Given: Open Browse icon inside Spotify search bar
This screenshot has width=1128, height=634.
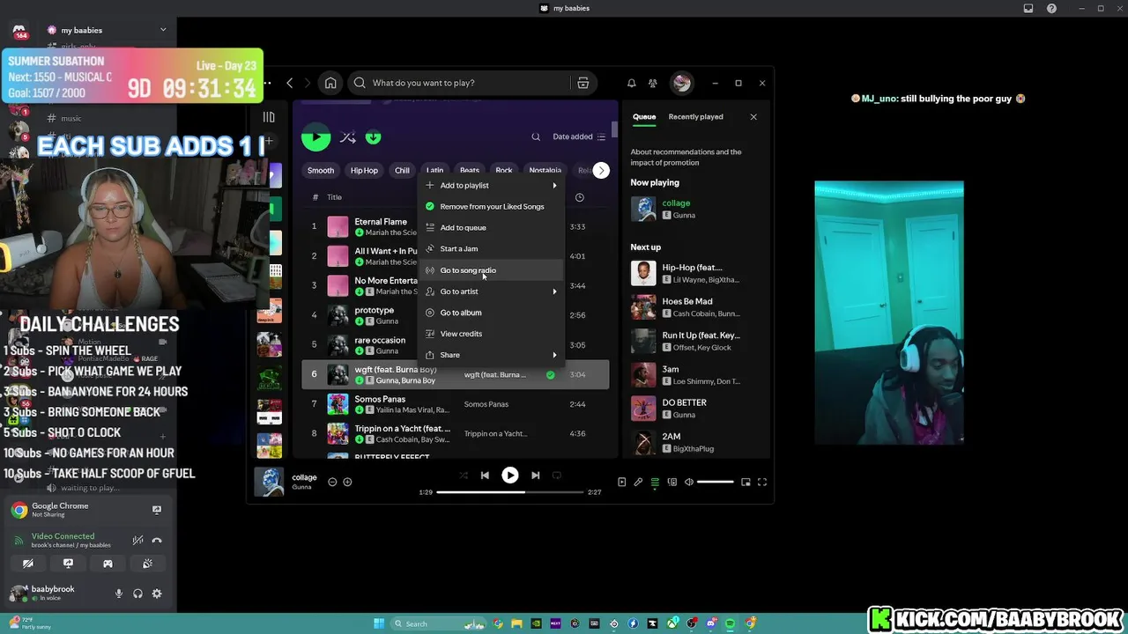Looking at the screenshot, I should [583, 83].
